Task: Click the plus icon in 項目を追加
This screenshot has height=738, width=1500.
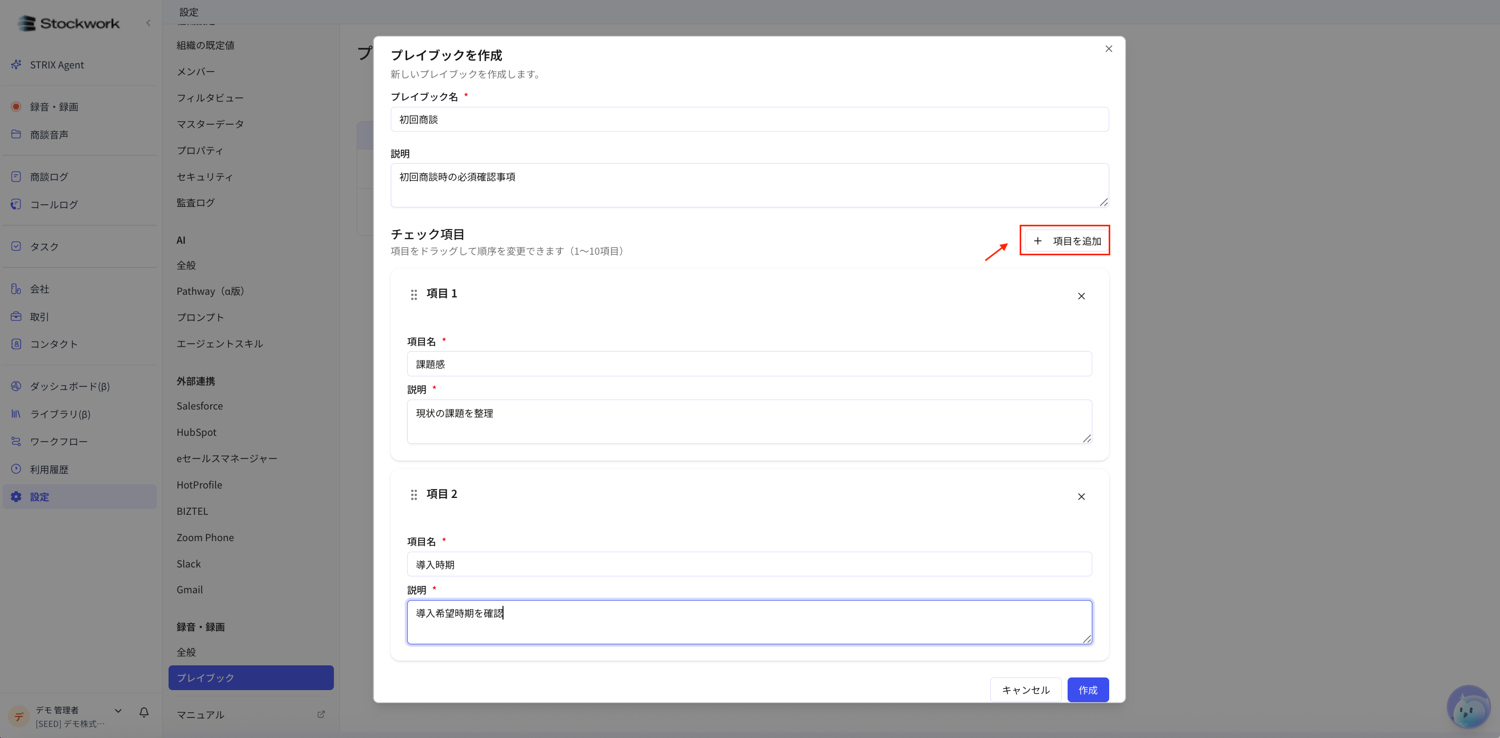Action: (x=1038, y=241)
